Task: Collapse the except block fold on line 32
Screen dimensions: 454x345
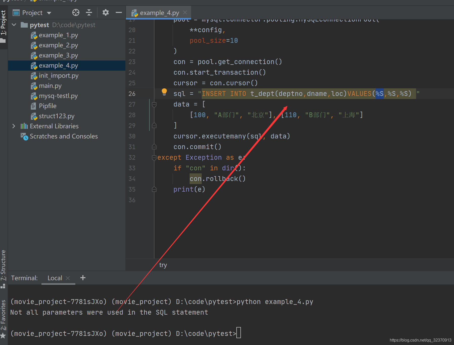Action: (x=154, y=157)
